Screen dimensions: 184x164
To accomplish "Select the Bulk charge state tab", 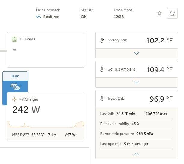I will (15, 76).
